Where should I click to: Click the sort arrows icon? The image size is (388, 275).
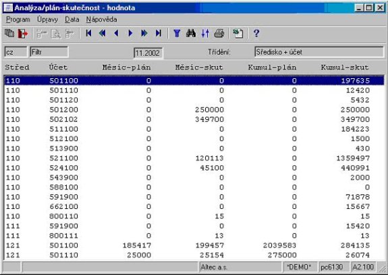pos(205,33)
